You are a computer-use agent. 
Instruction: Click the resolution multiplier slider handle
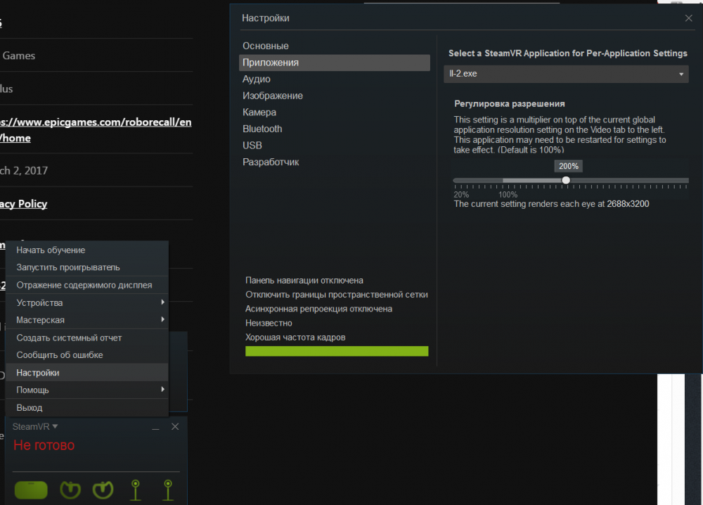[566, 179]
